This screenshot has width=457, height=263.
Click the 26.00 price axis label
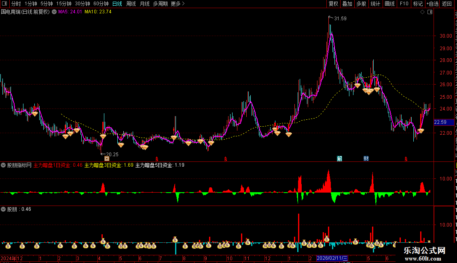coord(446,85)
